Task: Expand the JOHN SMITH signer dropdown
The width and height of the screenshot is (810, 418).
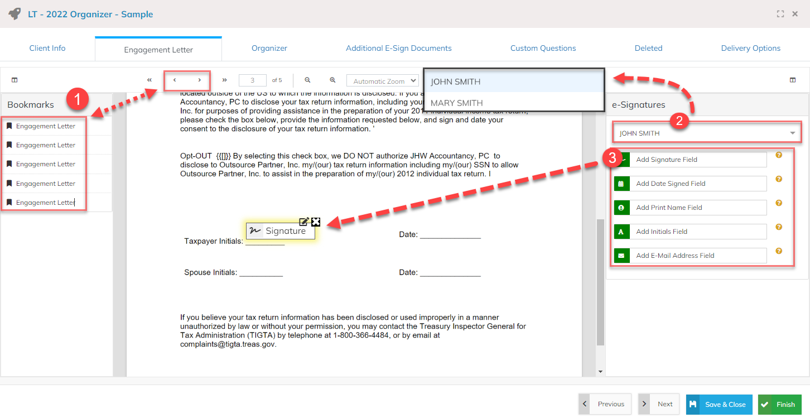Action: pyautogui.click(x=706, y=133)
